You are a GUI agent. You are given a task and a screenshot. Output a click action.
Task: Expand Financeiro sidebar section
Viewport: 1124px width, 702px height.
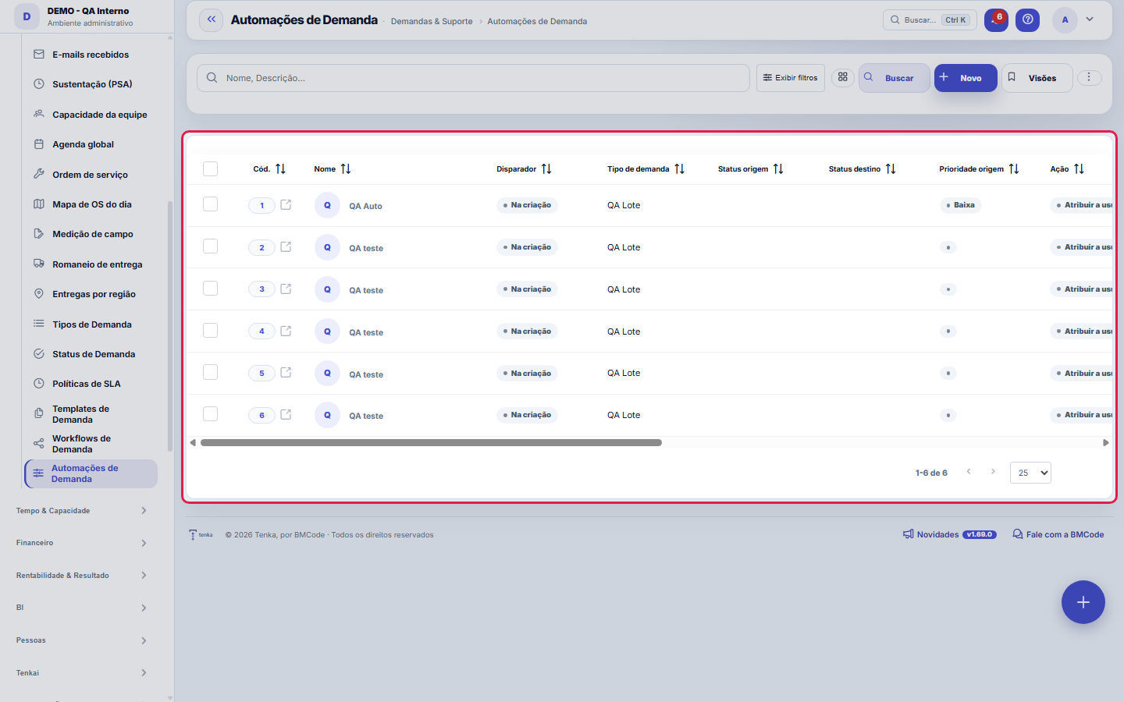(82, 543)
